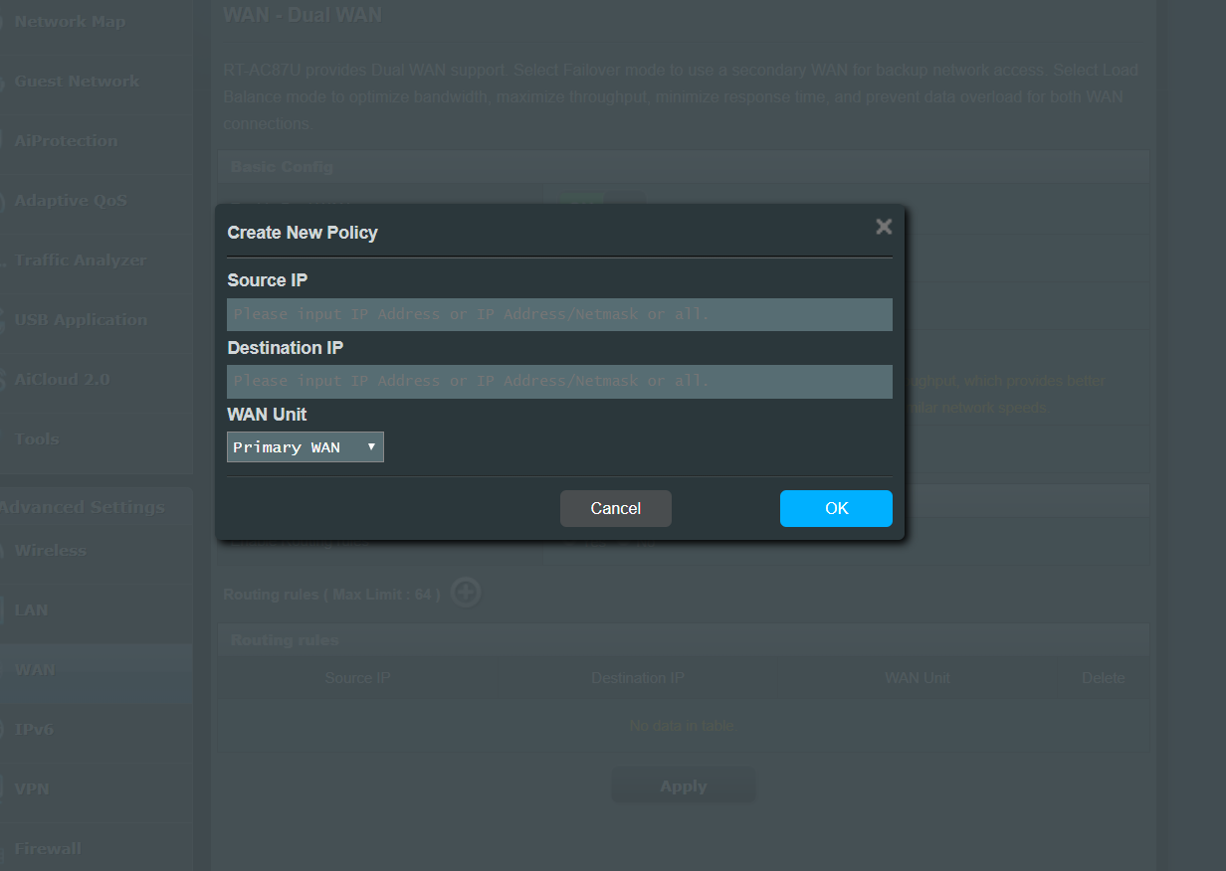Confirm the policy with OK
Viewport: 1226px width, 871px height.
click(x=836, y=508)
